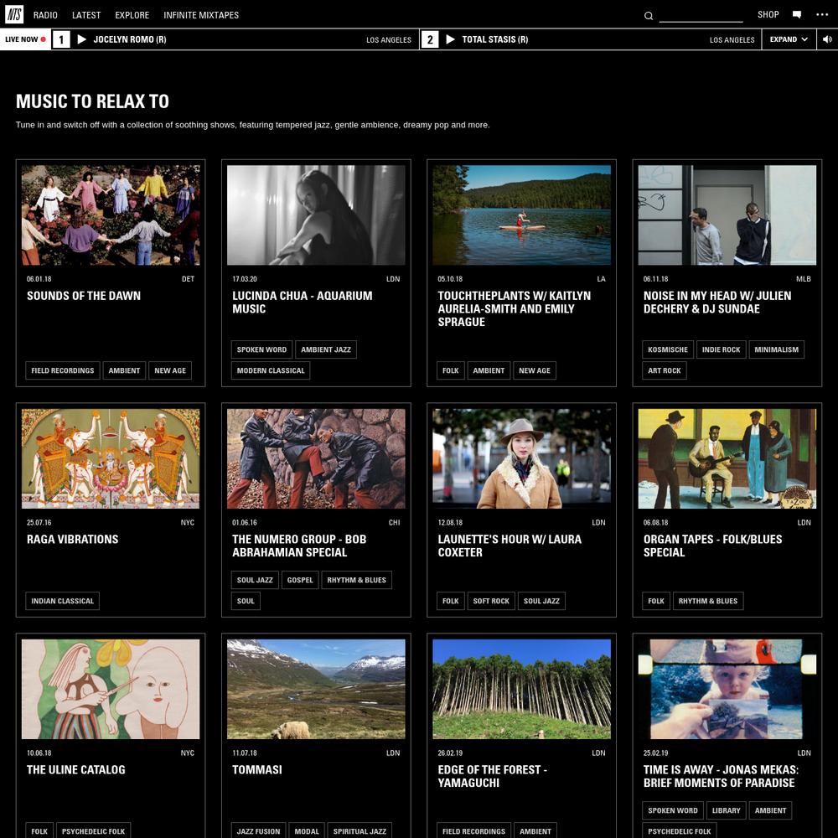The image size is (838, 838).
Task: Select the Ambient Jazz tag
Action: (325, 349)
